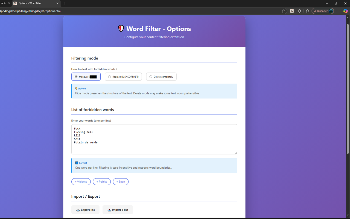
Task: Click the Word Filter shield logo in the header
Action: point(121,28)
